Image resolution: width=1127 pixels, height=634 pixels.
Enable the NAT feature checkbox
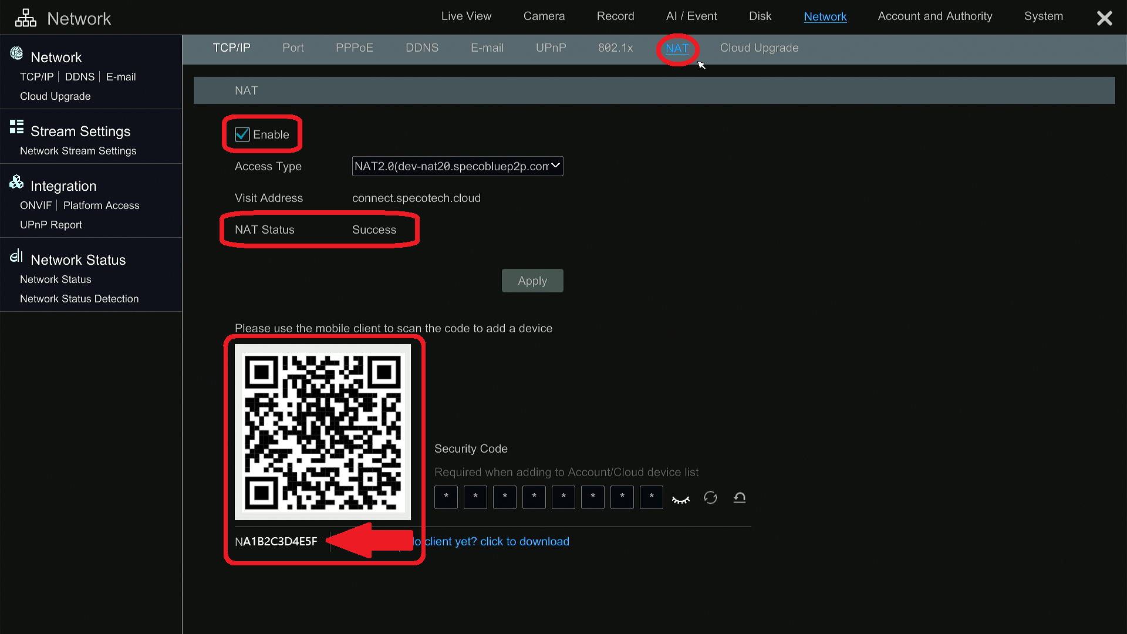242,134
